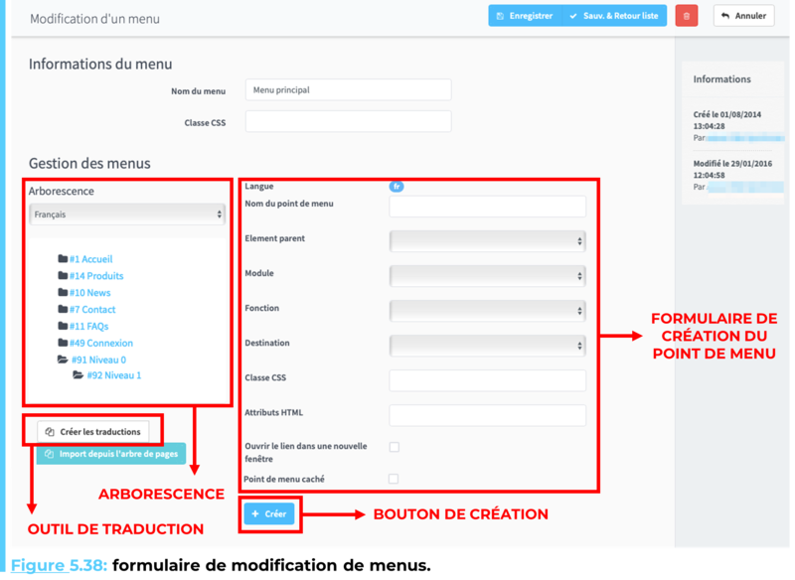Open the Element parent dropdown
Image resolution: width=795 pixels, height=580 pixels.
(488, 241)
